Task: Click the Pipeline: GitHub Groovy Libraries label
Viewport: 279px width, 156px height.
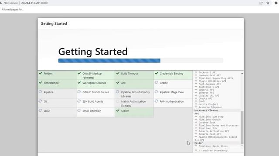Action: pyautogui.click(x=136, y=94)
